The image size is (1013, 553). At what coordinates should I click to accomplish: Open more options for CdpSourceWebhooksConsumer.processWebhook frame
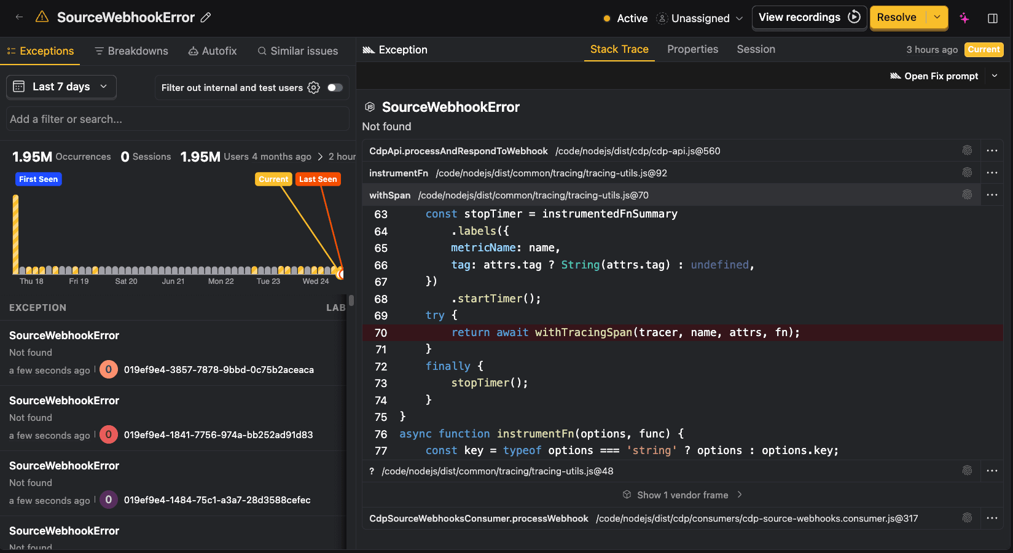pyautogui.click(x=992, y=518)
